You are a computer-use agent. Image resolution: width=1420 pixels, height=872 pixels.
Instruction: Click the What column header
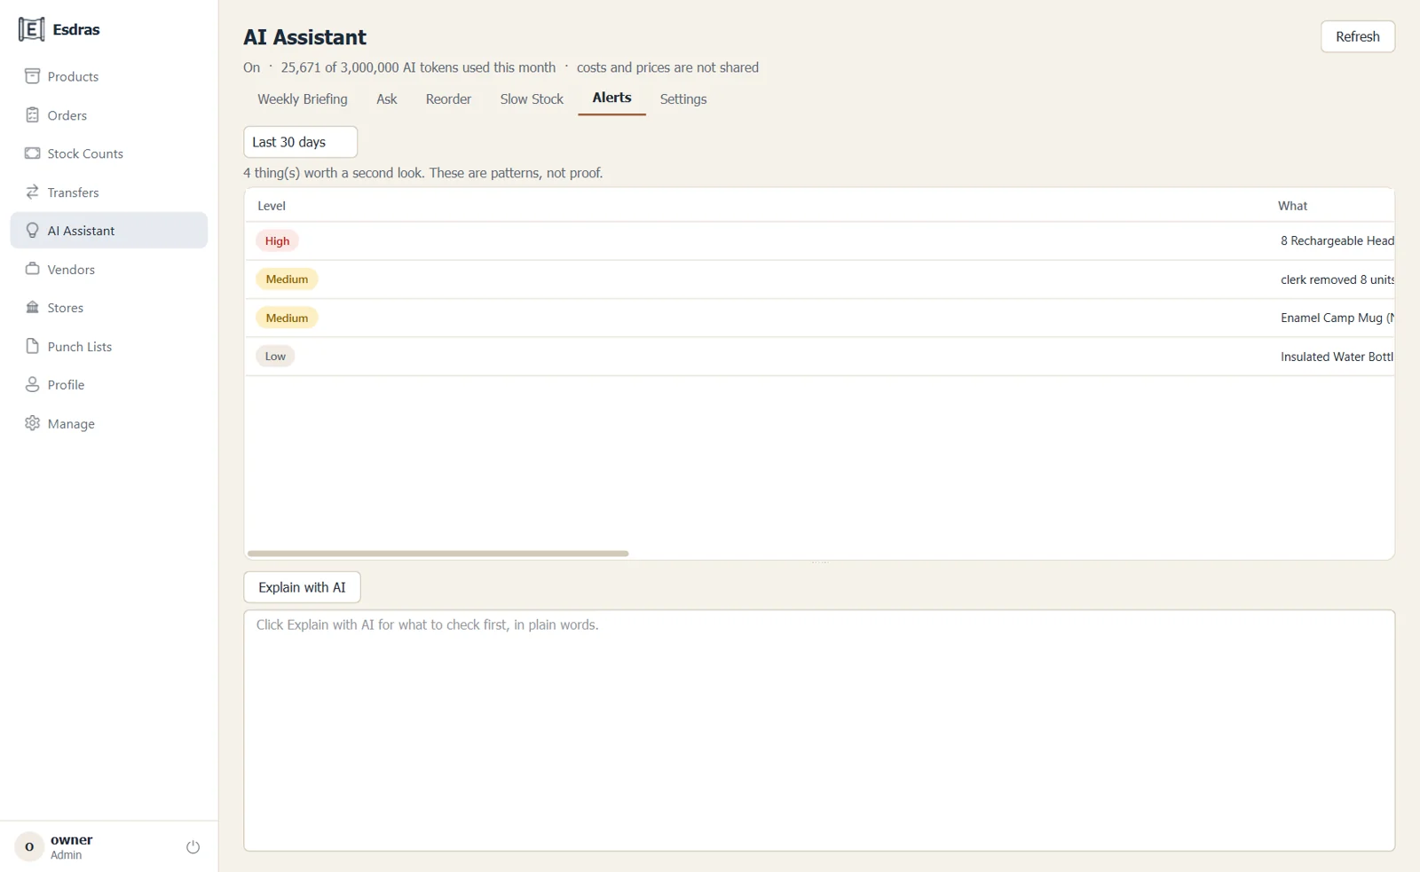pos(1292,206)
